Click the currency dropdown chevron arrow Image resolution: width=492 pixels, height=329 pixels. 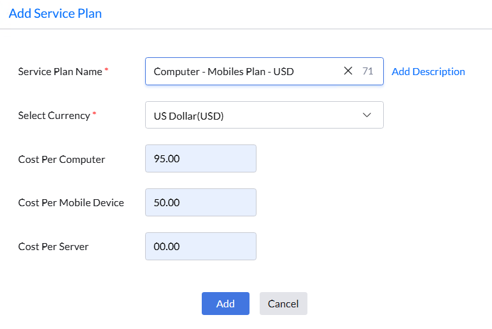[x=367, y=115]
